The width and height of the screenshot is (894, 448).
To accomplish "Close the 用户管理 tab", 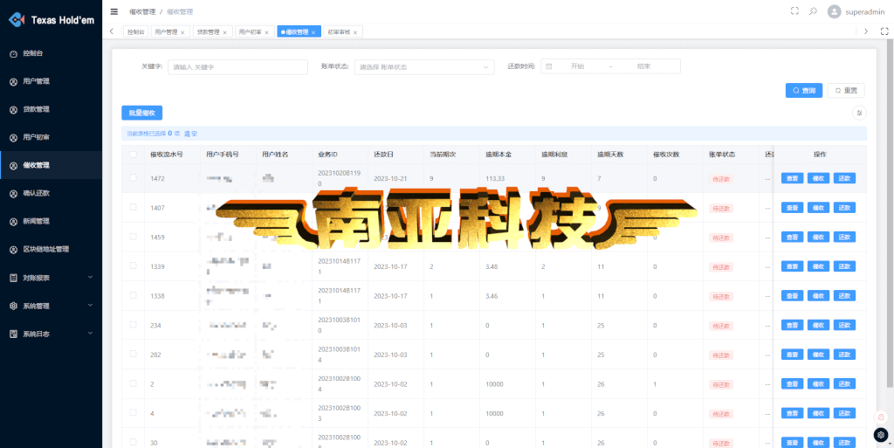I will [182, 32].
